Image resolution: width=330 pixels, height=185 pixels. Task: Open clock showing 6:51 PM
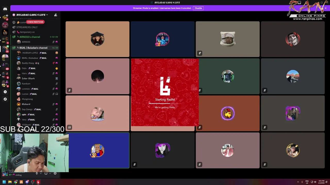(321, 182)
